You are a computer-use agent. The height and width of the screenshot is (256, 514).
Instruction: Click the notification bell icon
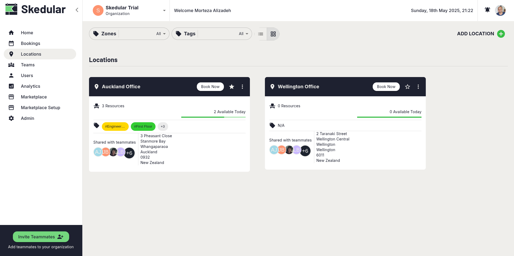tap(487, 10)
